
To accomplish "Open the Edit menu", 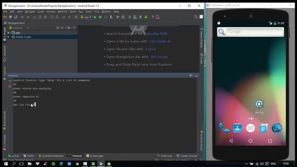I will (12, 12).
